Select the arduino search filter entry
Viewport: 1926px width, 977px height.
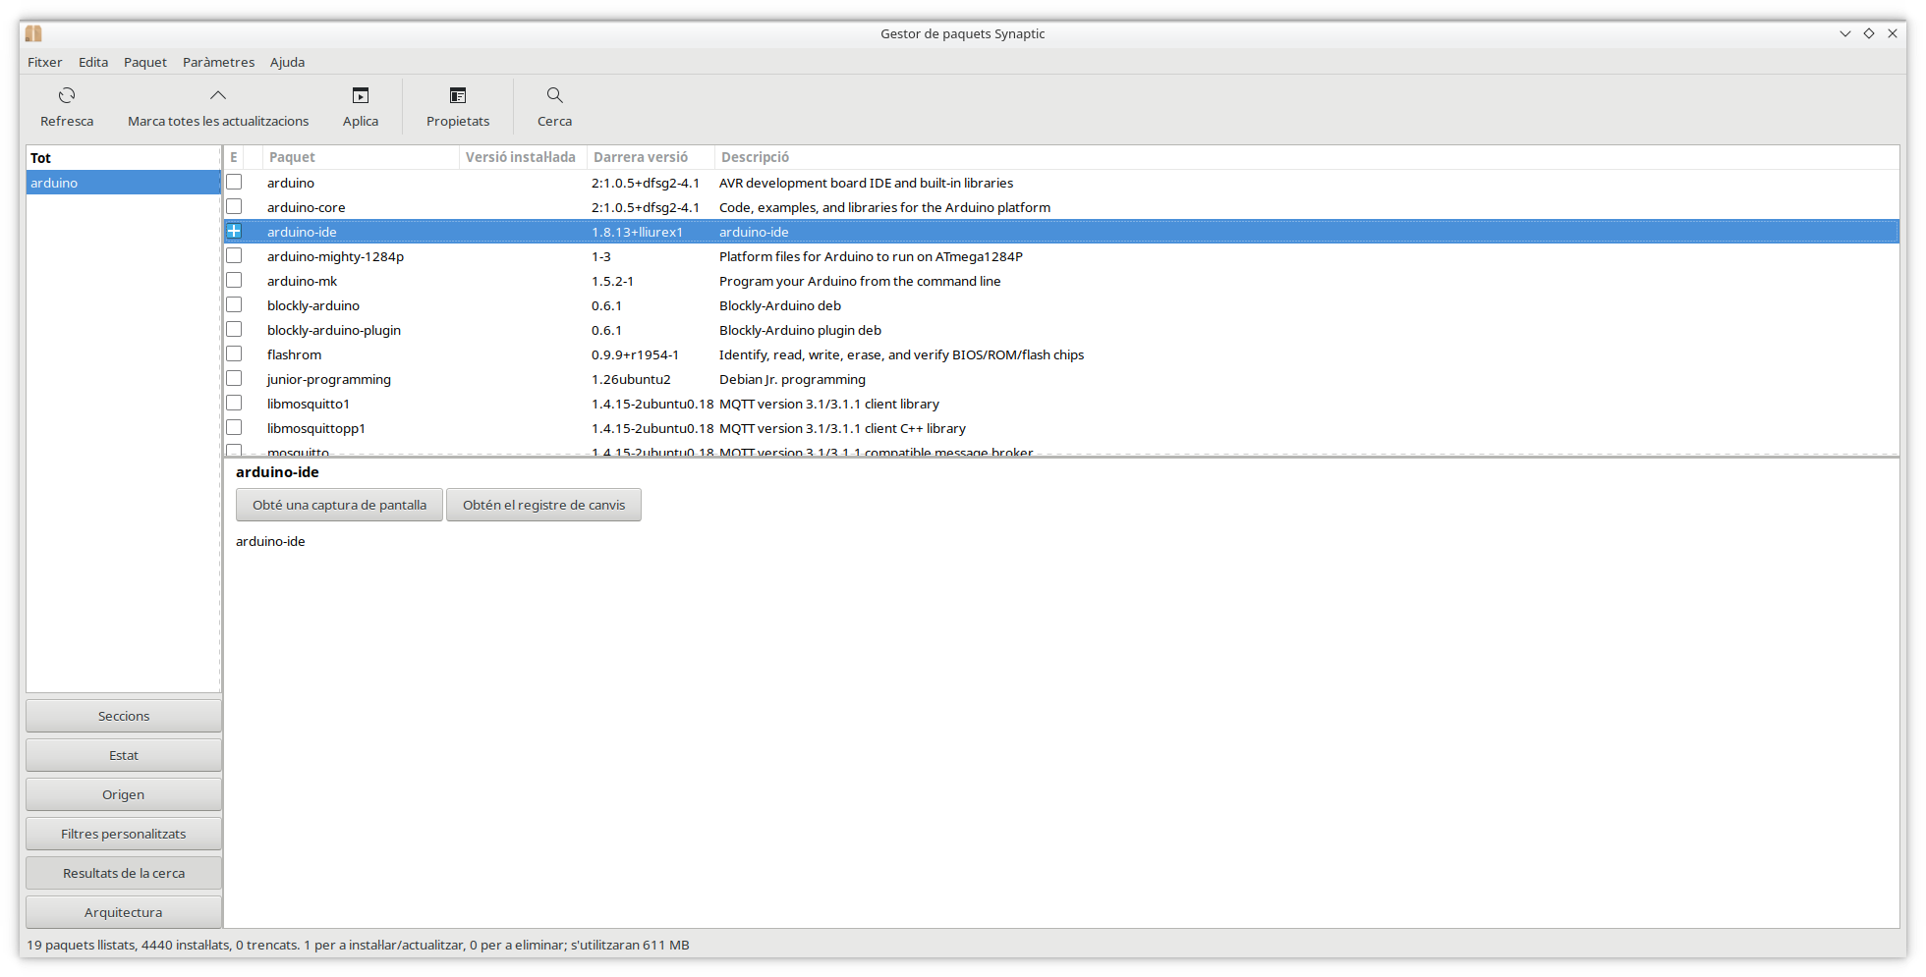pos(123,183)
